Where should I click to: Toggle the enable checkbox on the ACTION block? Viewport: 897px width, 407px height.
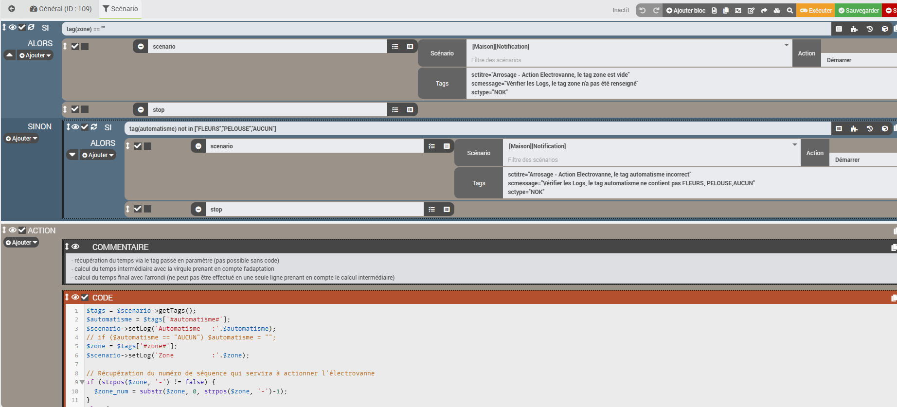22,230
